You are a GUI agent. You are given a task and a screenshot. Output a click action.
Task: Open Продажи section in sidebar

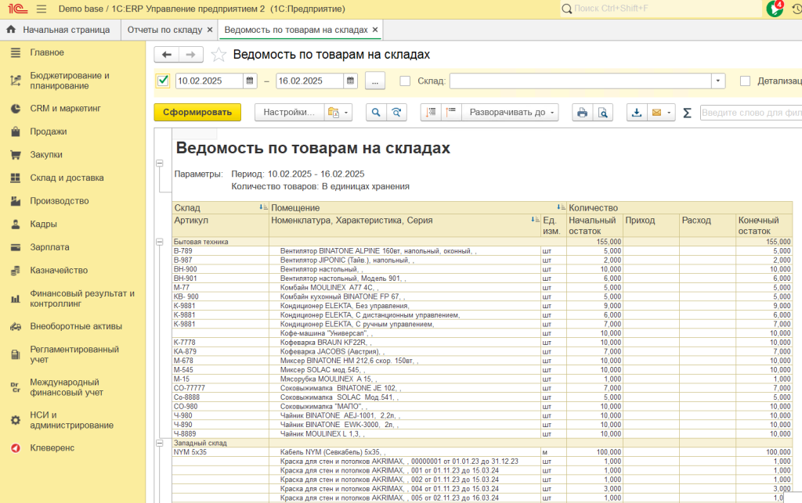[x=48, y=131]
